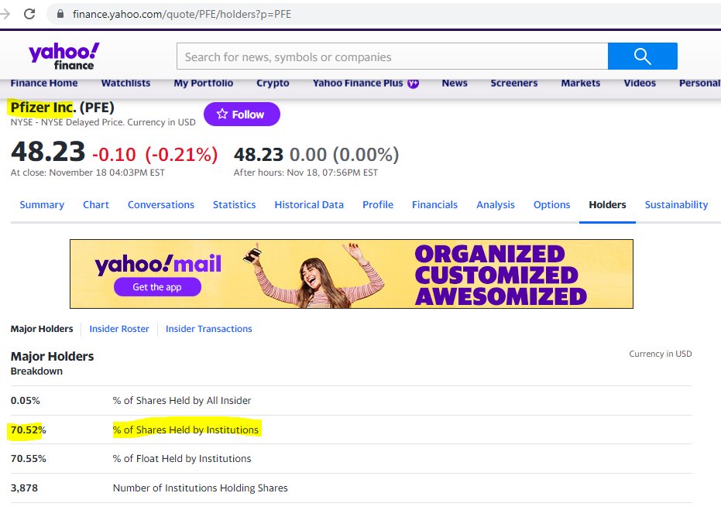
Task: Open the Markets navigation item
Action: coord(580,83)
